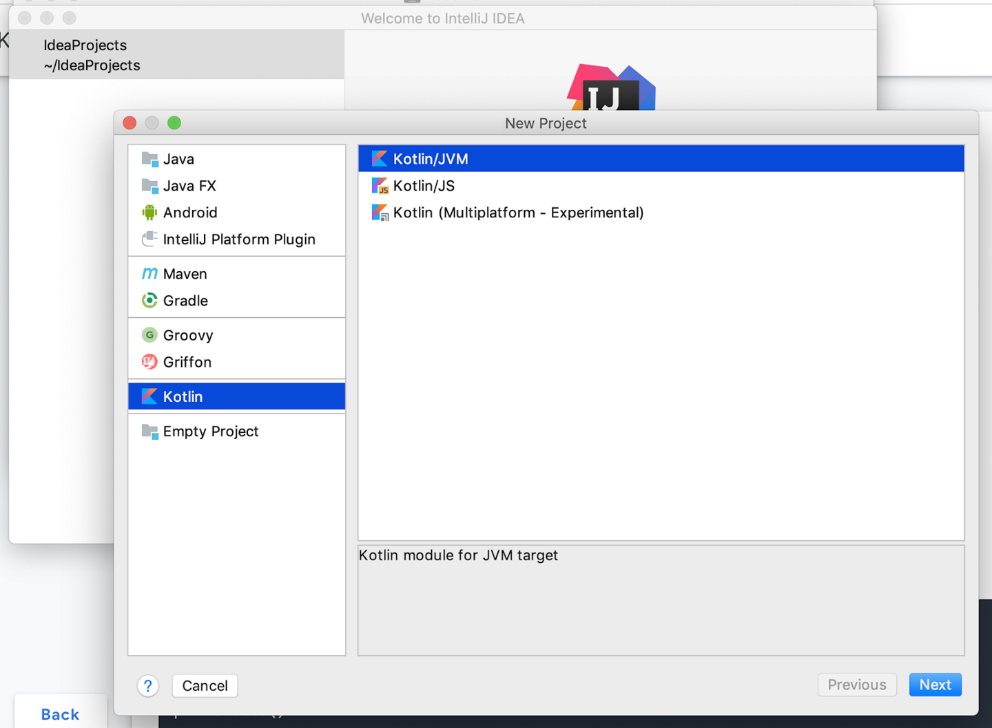Select Empty Project in sidebar
Viewport: 992px width, 728px height.
211,431
